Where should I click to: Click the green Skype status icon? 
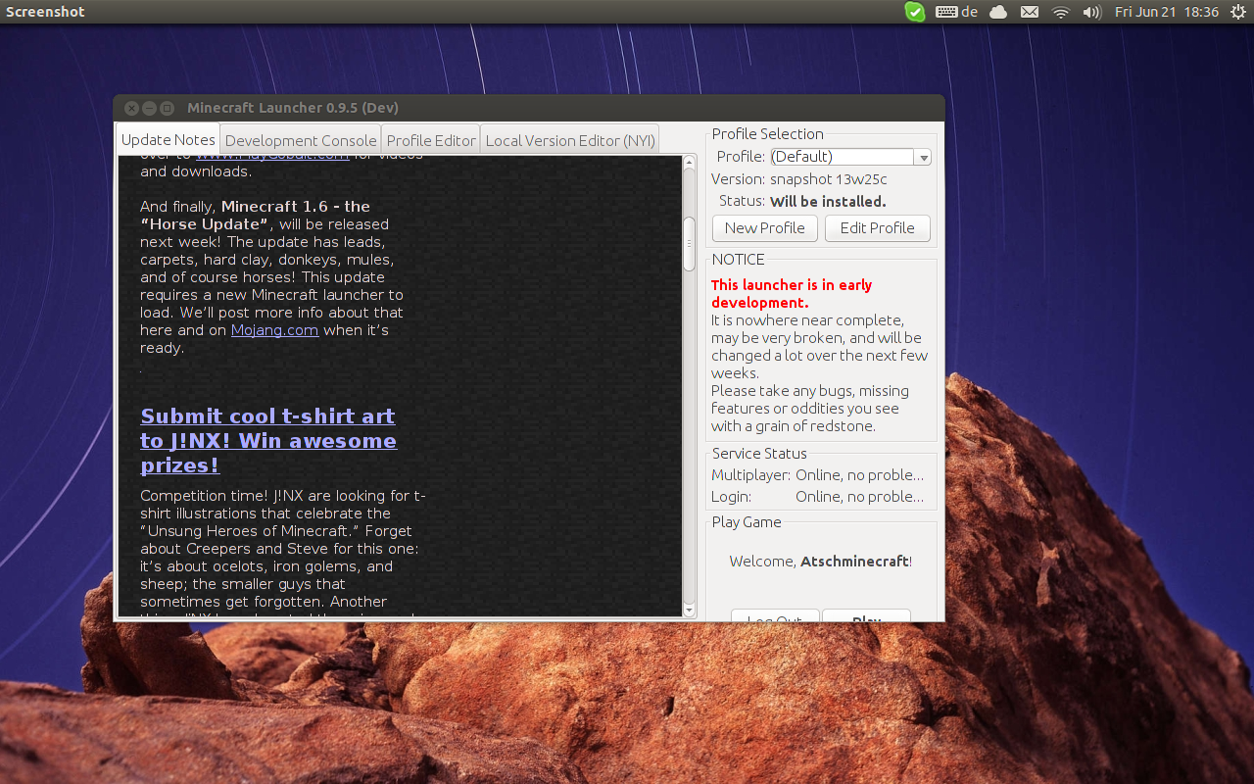pos(914,12)
